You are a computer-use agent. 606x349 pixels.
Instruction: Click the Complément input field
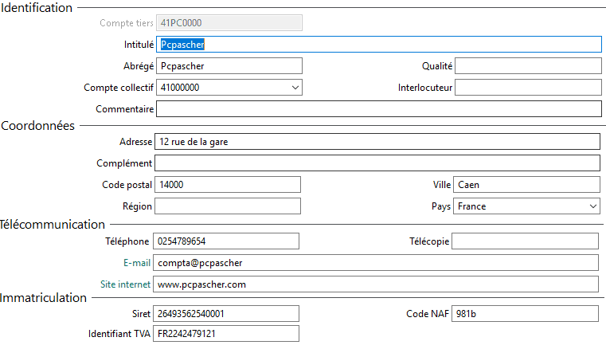click(x=377, y=163)
